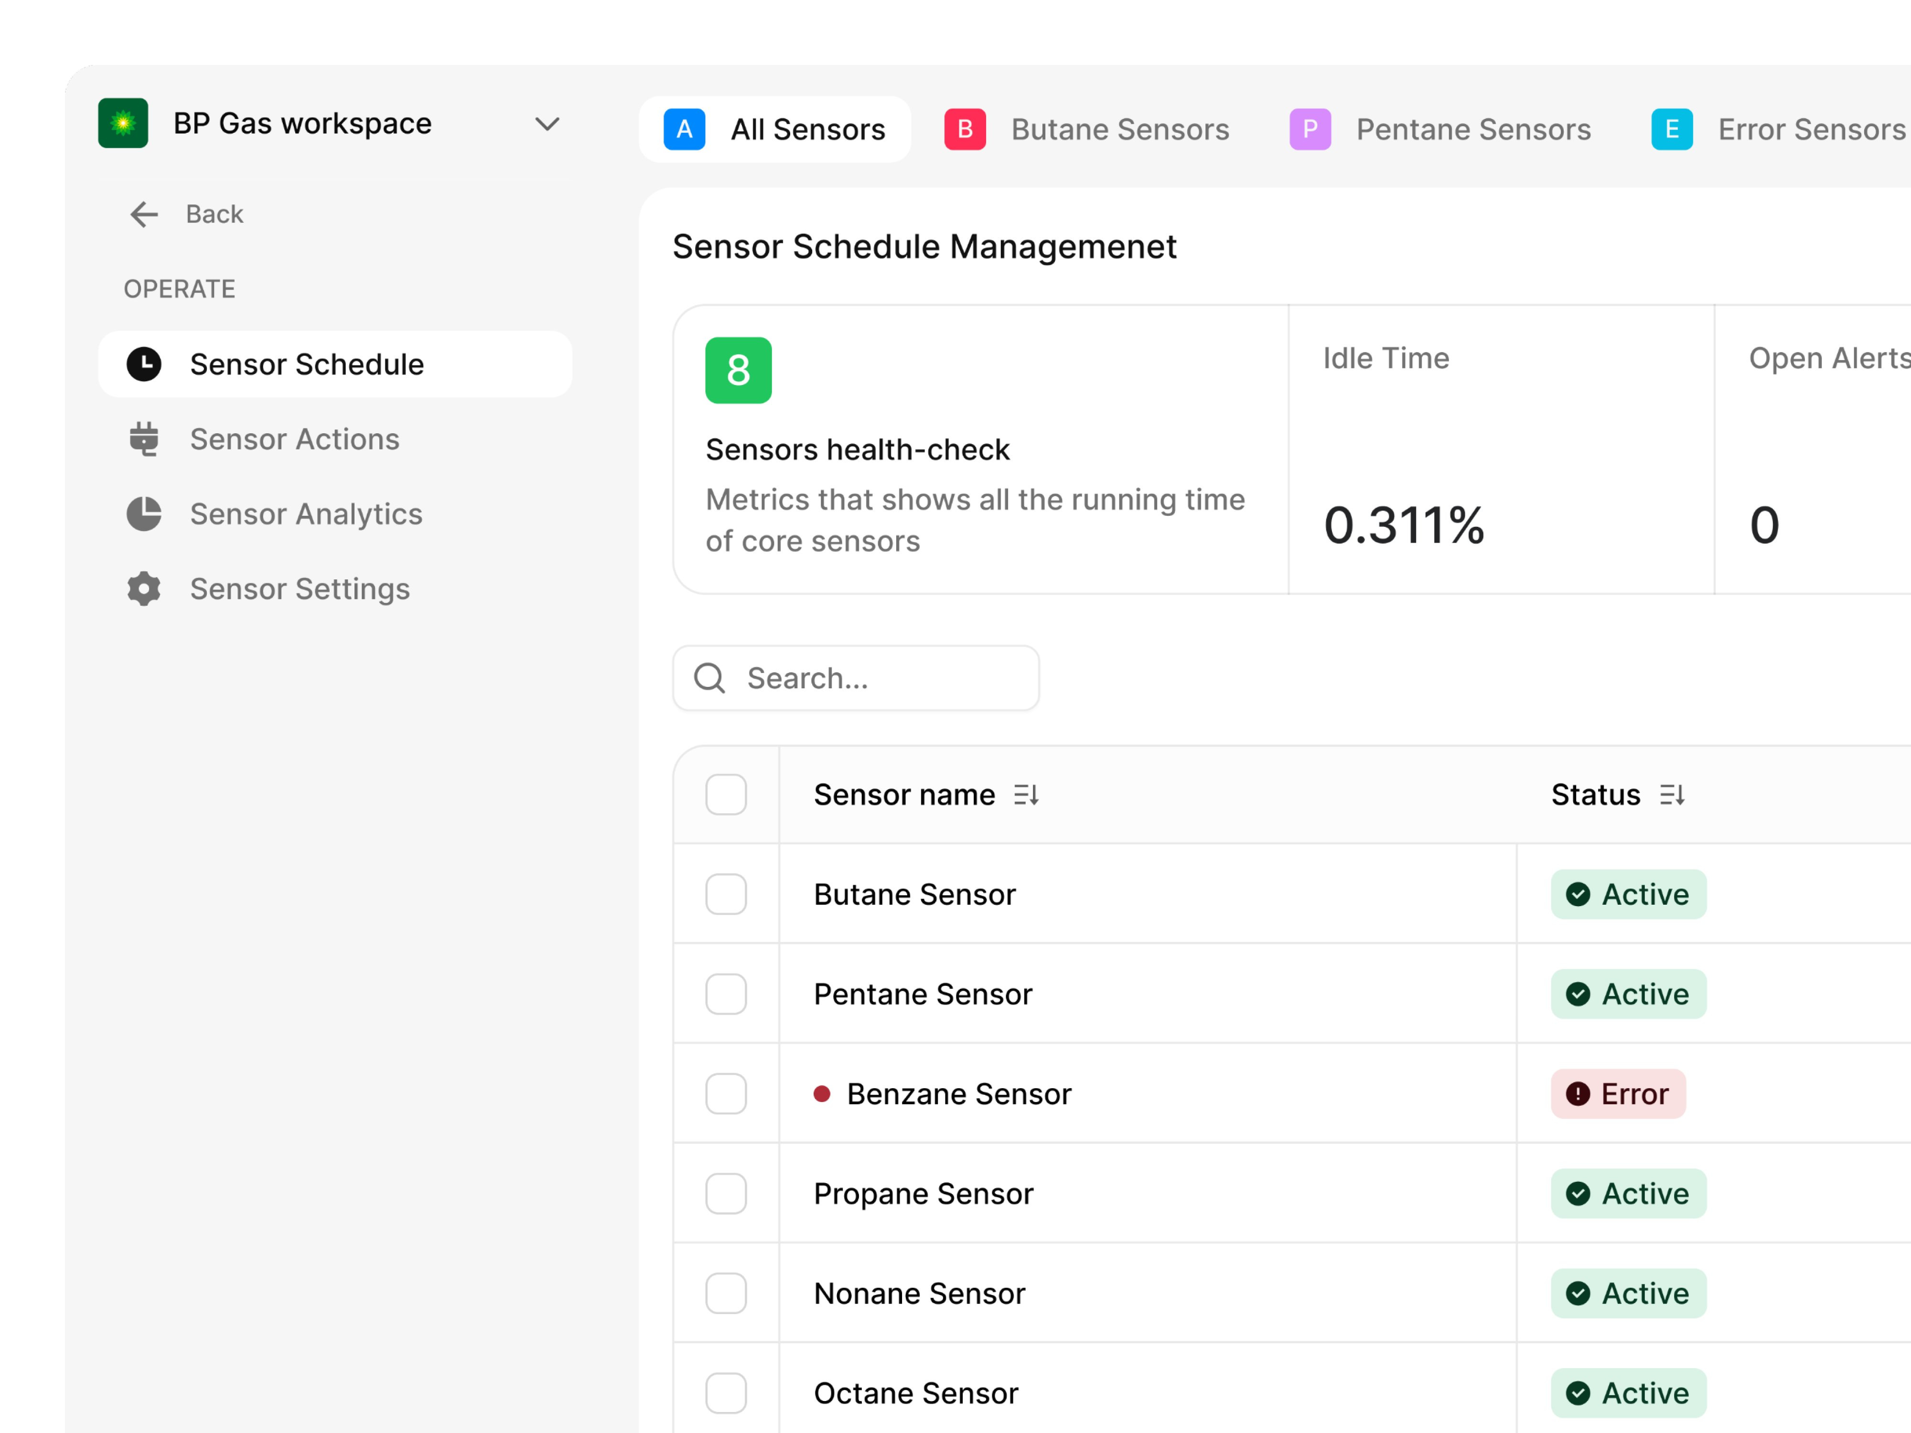This screenshot has width=1911, height=1433.
Task: Click the BP Gas workspace logo icon
Action: (x=123, y=124)
